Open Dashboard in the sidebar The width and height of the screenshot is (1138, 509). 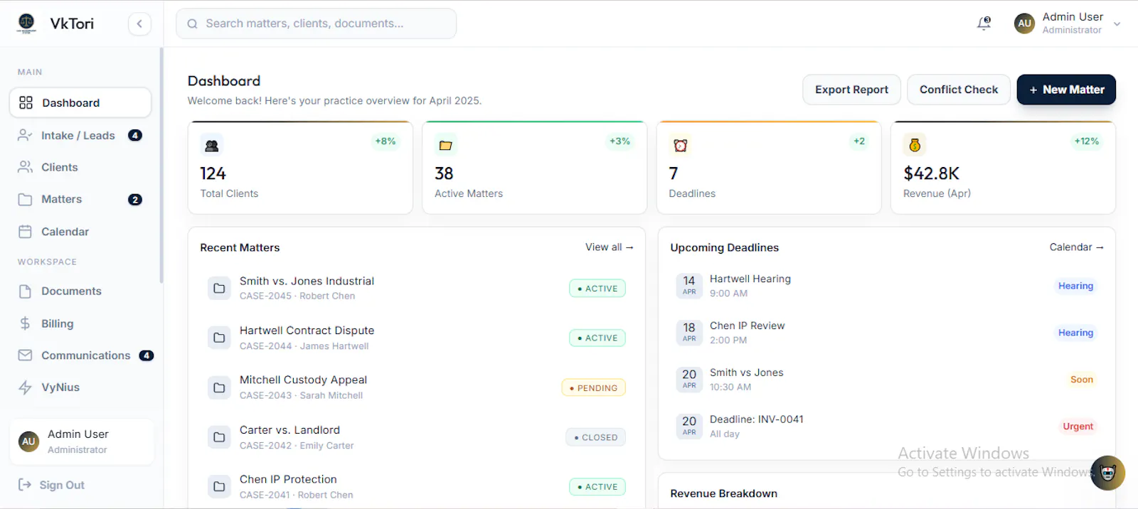tap(80, 102)
